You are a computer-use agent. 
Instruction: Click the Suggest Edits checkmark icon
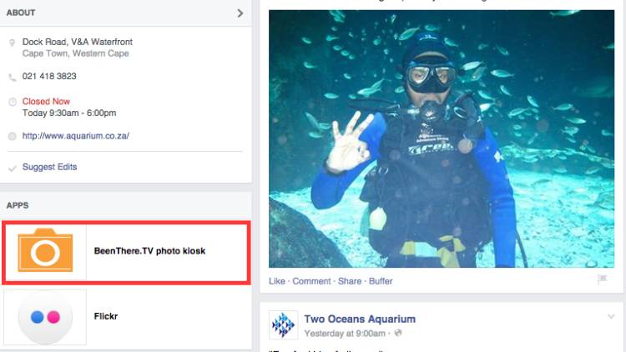tap(13, 168)
